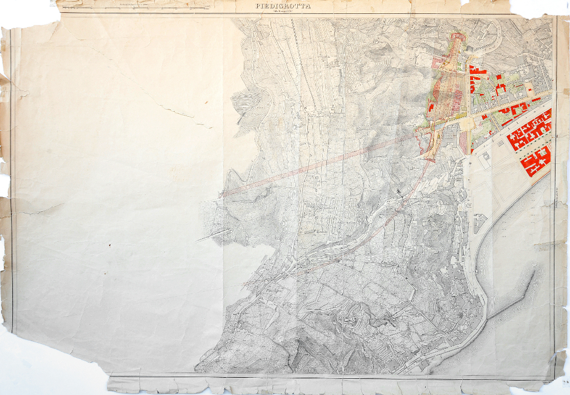Click the blank paper area left of the map

111,222
